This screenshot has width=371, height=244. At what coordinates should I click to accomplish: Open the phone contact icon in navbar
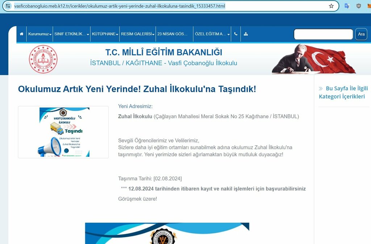coord(235,34)
